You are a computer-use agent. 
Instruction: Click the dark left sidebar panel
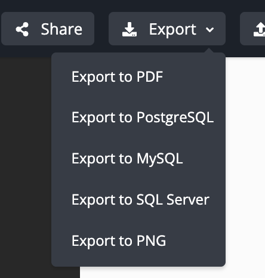pos(26,159)
